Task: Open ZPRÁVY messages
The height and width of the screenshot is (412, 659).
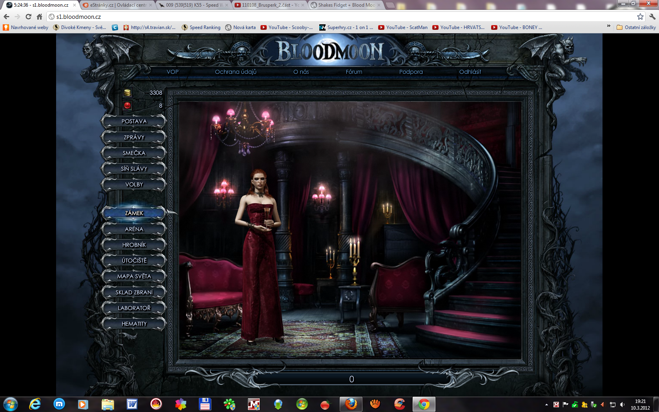Action: click(134, 137)
